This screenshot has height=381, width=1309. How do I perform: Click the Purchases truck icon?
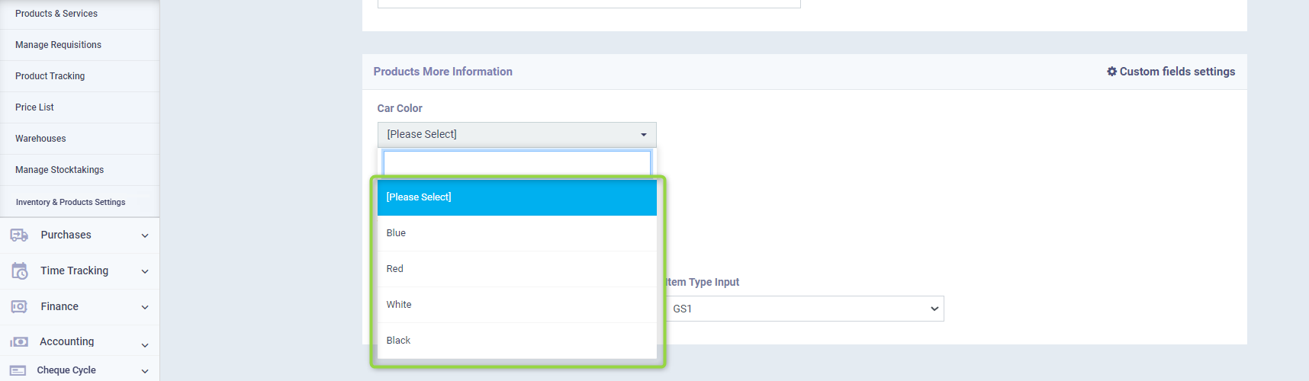19,235
